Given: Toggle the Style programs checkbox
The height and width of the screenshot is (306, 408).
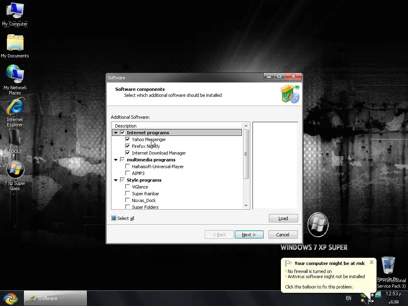Looking at the screenshot, I should pos(122,180).
